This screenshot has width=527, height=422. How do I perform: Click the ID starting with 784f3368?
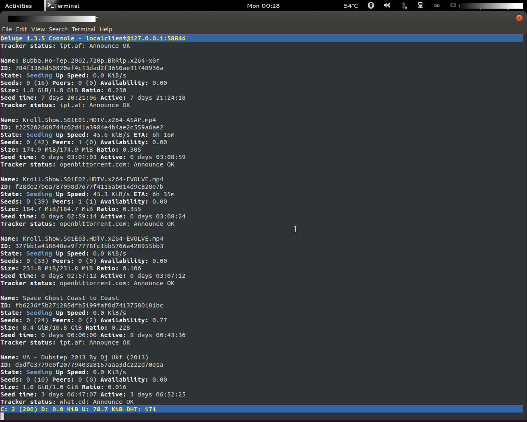pyautogui.click(x=89, y=68)
